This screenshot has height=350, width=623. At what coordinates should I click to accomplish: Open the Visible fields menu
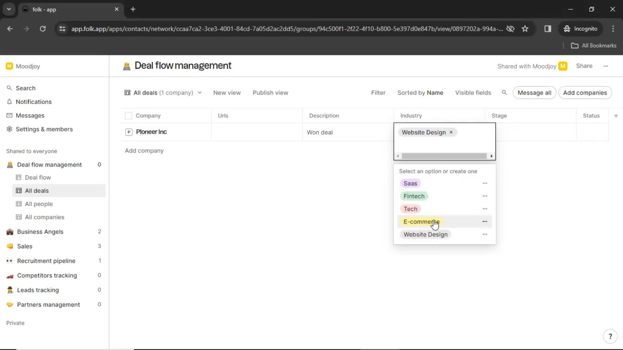(x=473, y=93)
